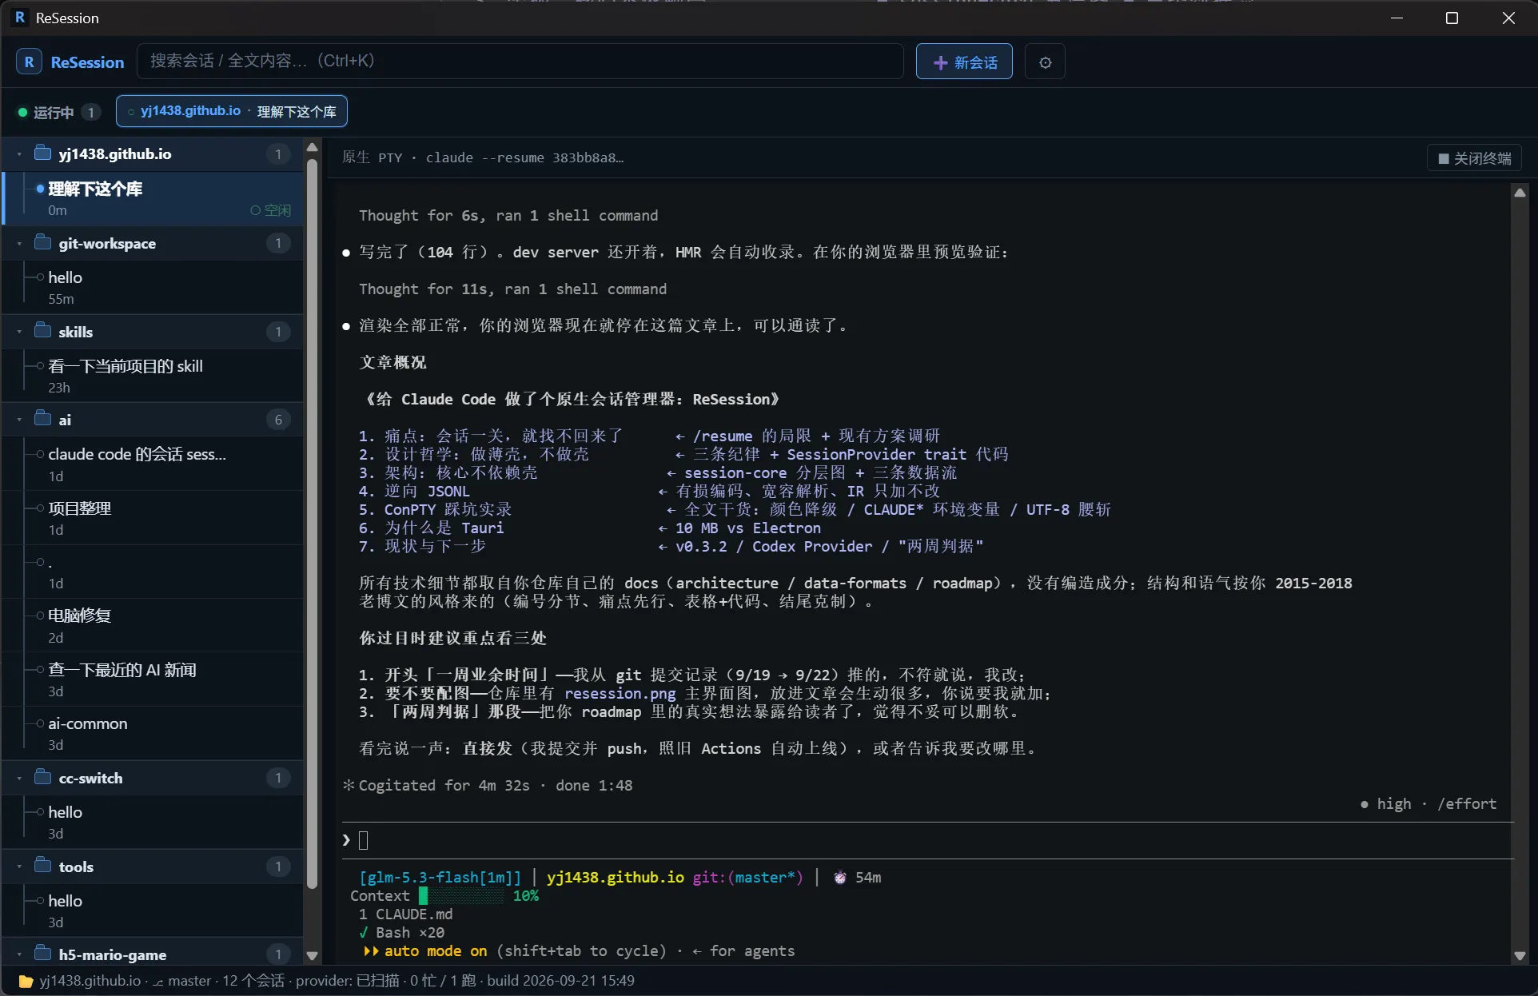Viewport: 1538px width, 996px height.
Task: Collapse the git-workspace group
Action: click(19, 243)
